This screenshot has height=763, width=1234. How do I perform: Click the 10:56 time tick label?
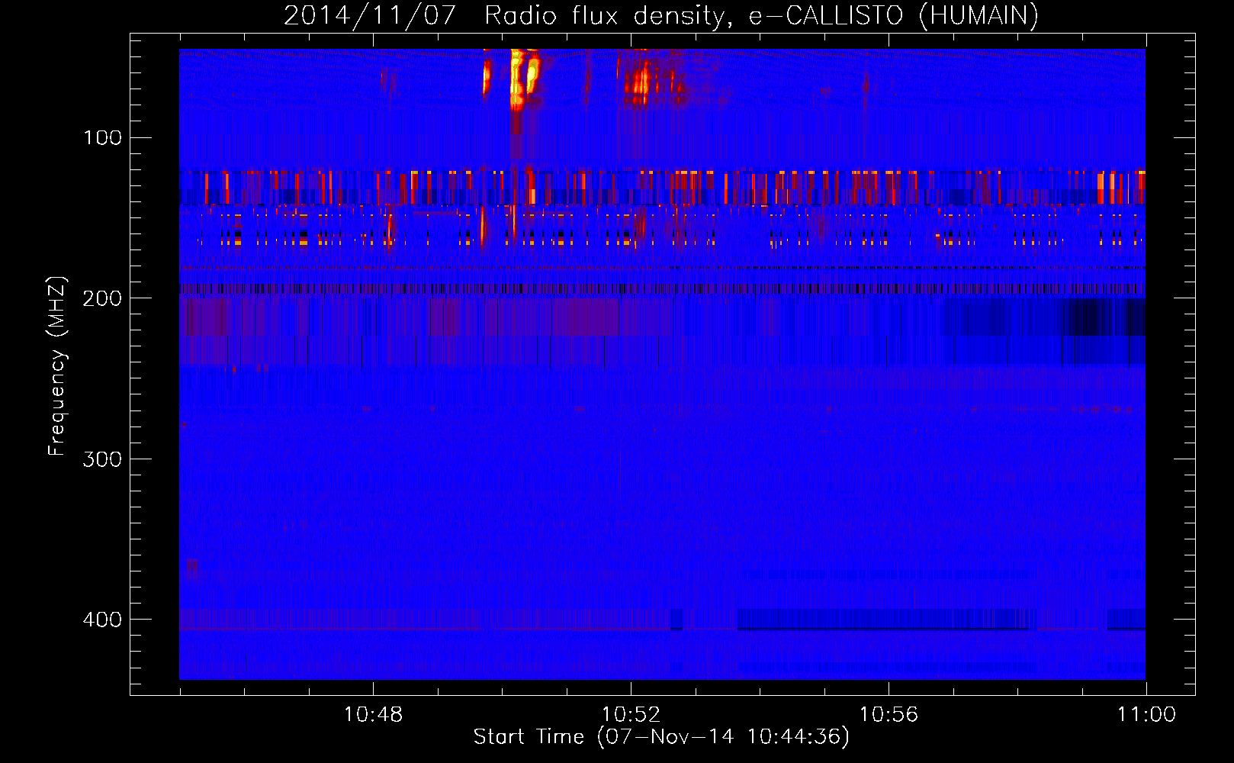click(x=889, y=715)
